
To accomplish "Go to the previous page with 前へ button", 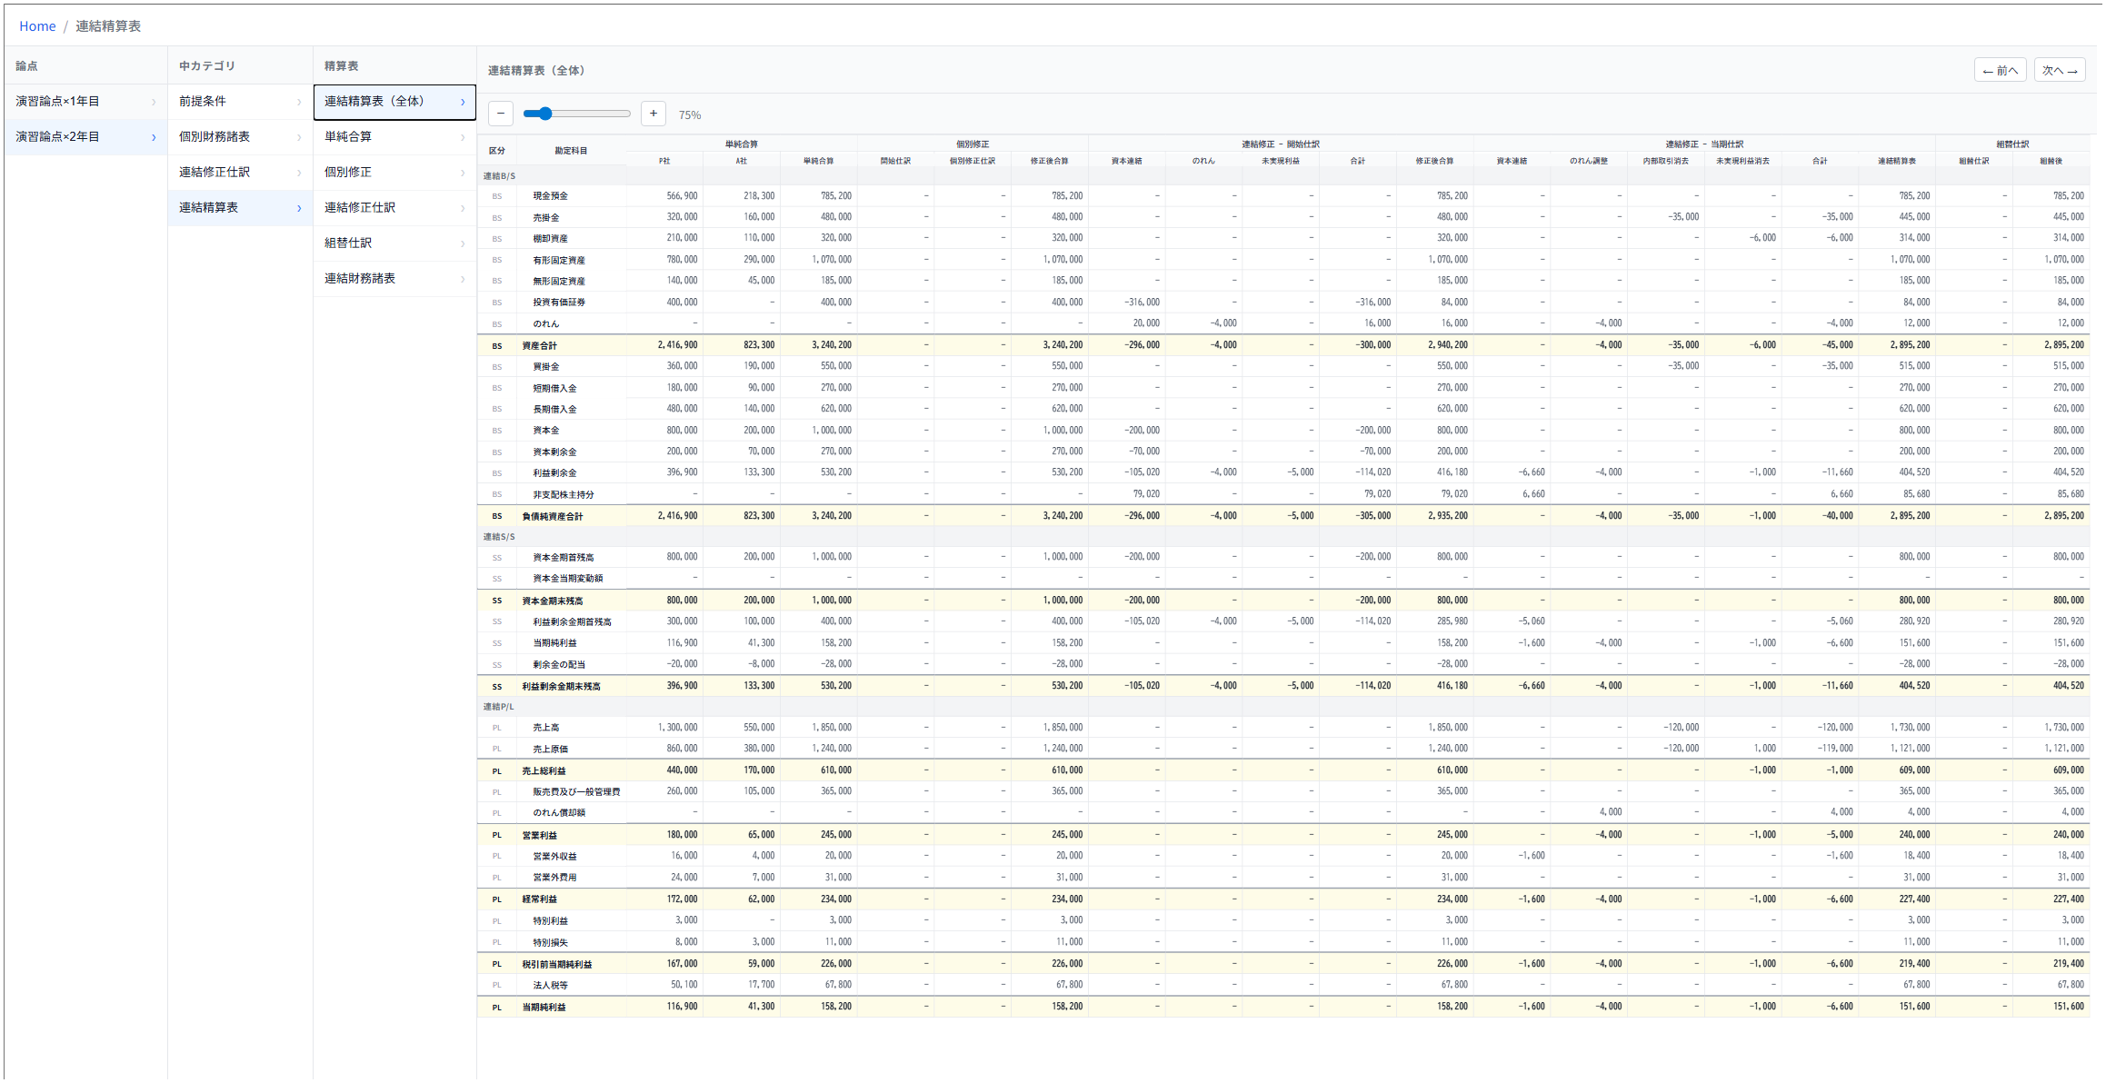I will tap(2000, 70).
